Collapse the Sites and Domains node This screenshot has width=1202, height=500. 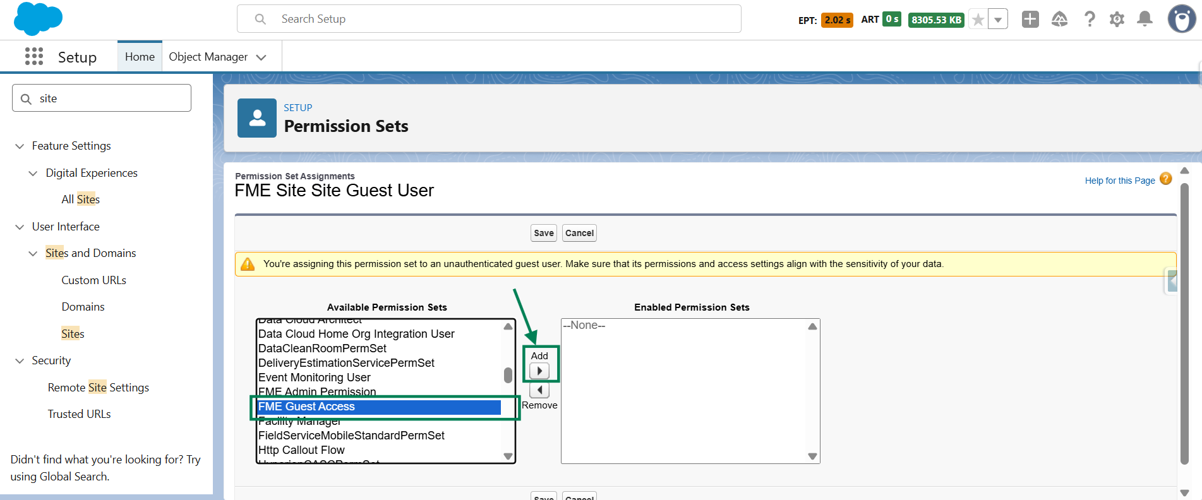[x=33, y=254]
